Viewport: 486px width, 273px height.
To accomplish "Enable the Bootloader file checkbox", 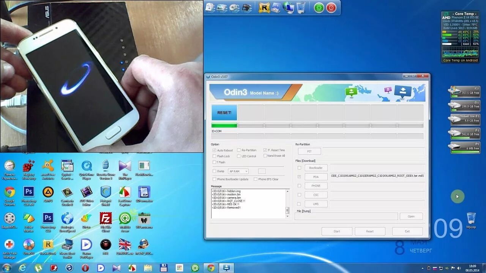I will (x=299, y=168).
